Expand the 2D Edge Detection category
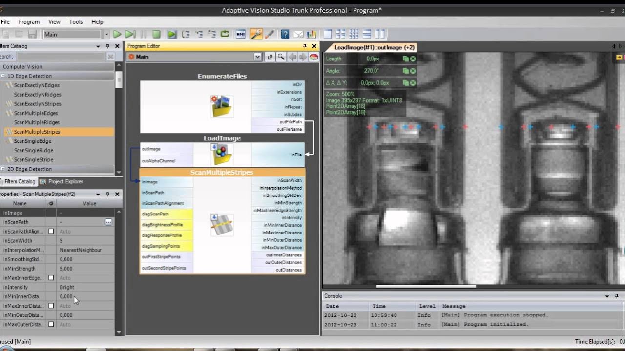Screen dimensions: 625x351 tap(3, 169)
